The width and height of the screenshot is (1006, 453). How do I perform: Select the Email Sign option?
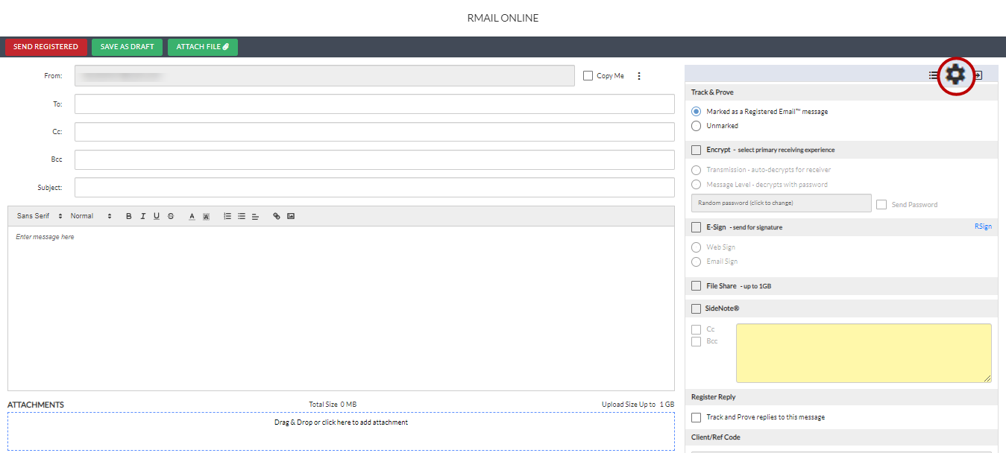697,262
